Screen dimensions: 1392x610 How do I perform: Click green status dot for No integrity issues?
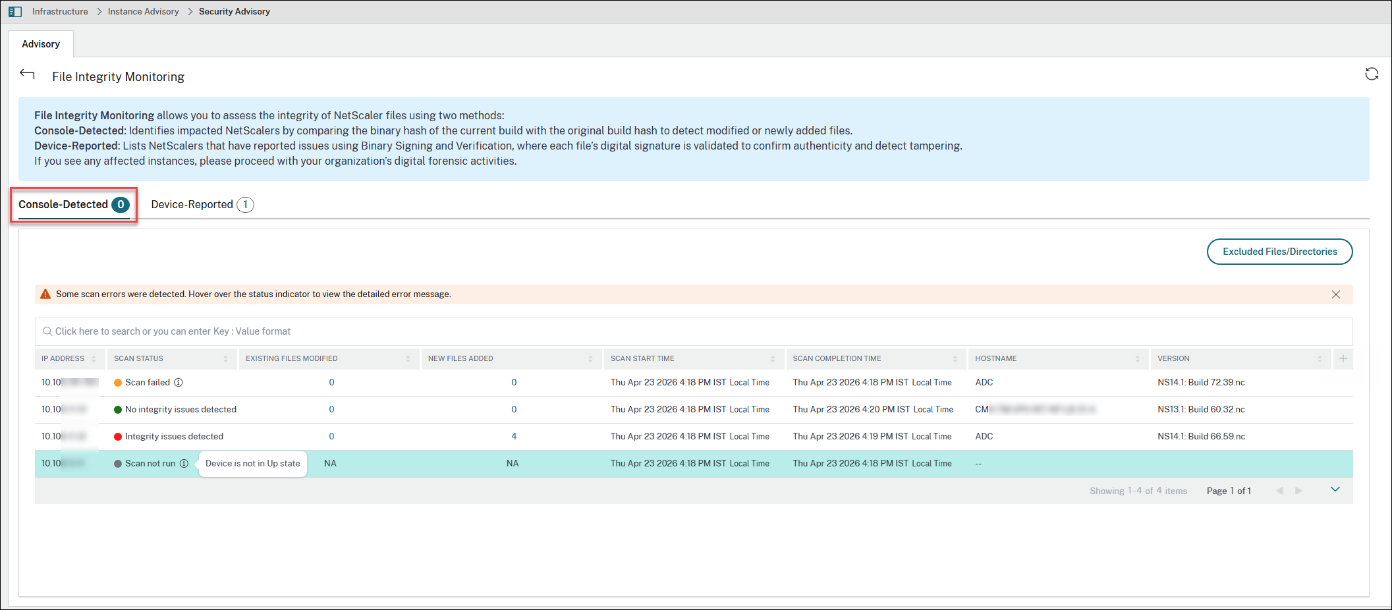pyautogui.click(x=118, y=410)
